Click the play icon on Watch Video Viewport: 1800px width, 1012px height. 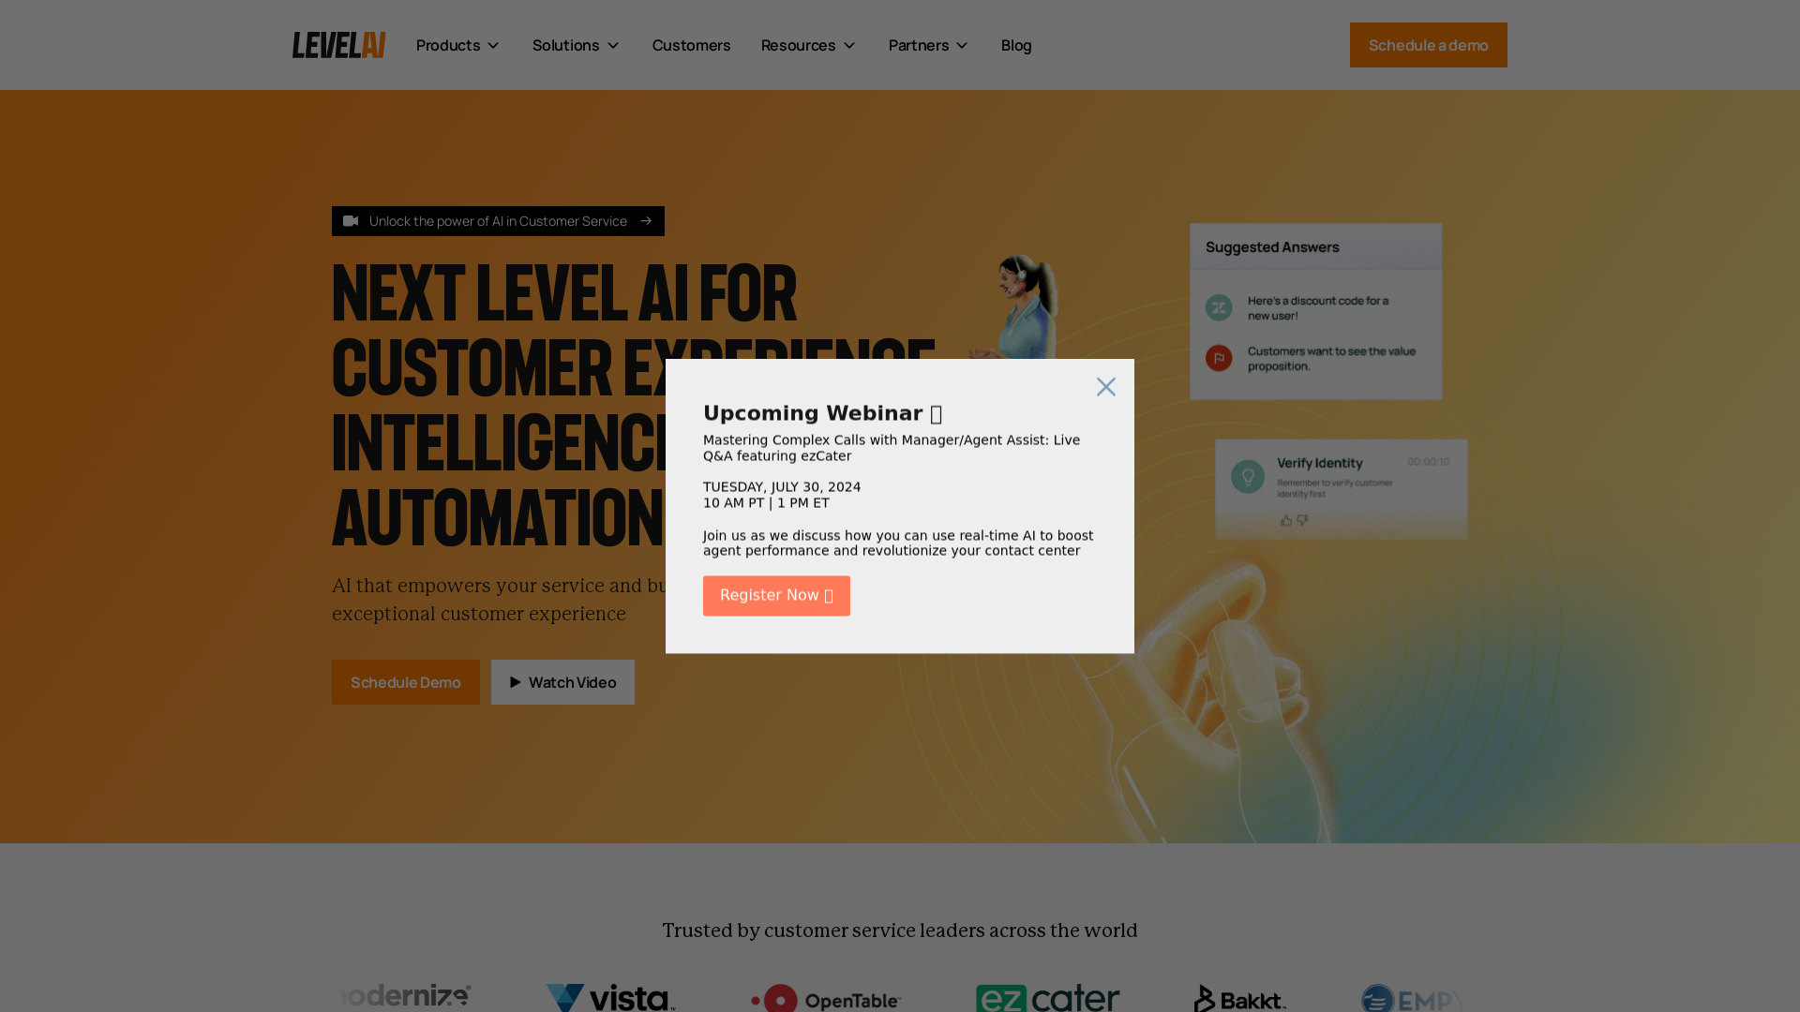pyautogui.click(x=516, y=682)
